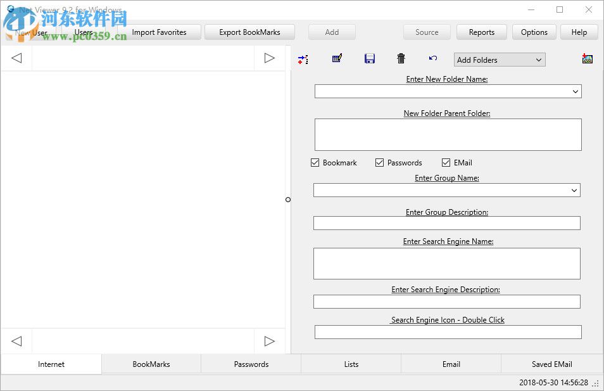Click the New Folder Parent Folder box
This screenshot has height=391, width=604.
[448, 134]
